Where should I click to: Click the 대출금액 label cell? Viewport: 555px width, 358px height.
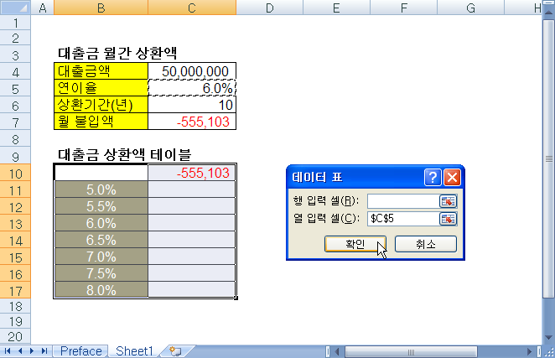(101, 71)
